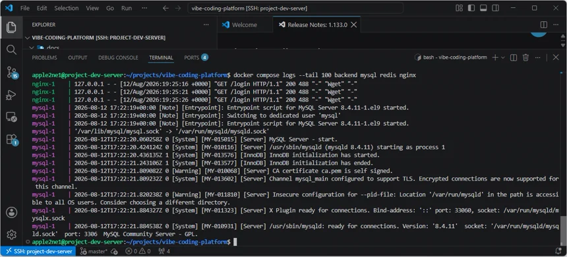Close the terminal panel

coord(556,57)
